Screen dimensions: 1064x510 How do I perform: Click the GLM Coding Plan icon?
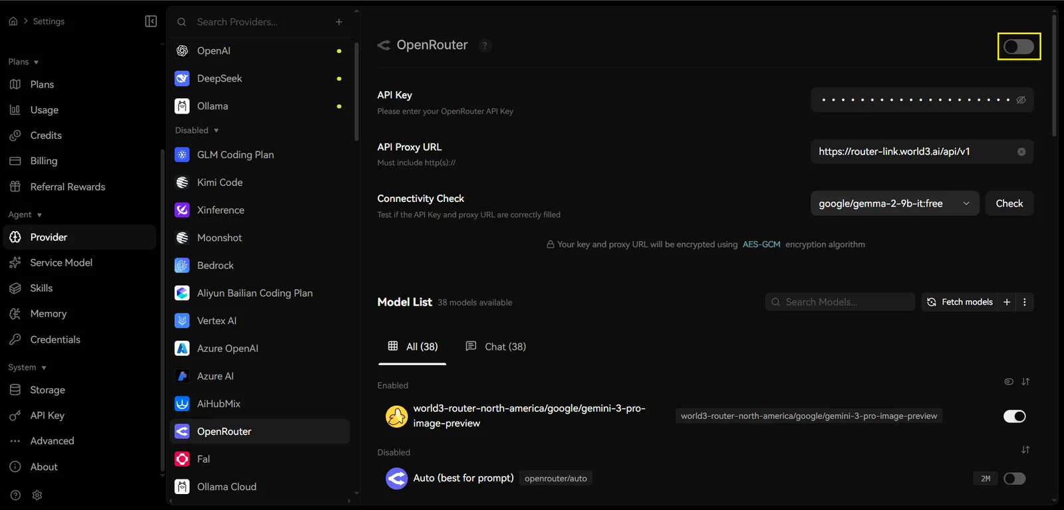click(x=182, y=155)
